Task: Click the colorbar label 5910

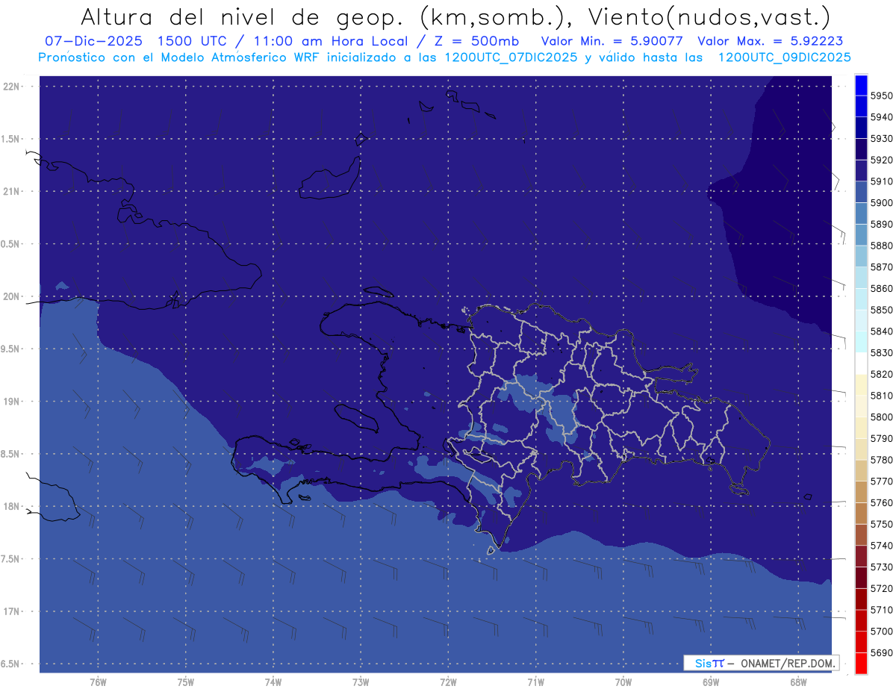Action: point(882,182)
